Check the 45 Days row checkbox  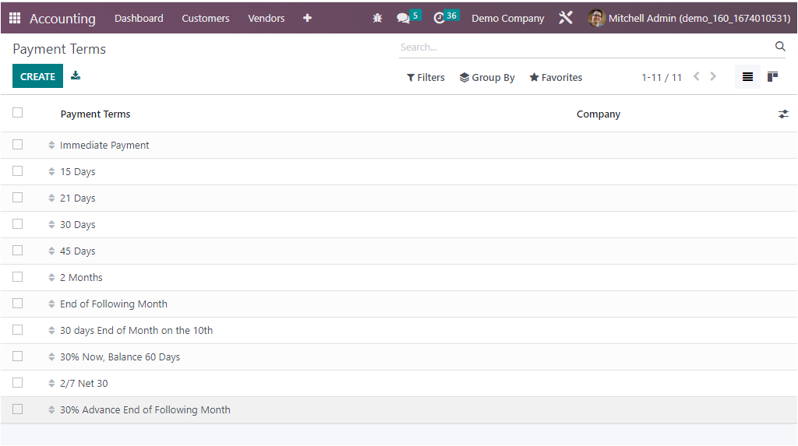click(x=18, y=251)
